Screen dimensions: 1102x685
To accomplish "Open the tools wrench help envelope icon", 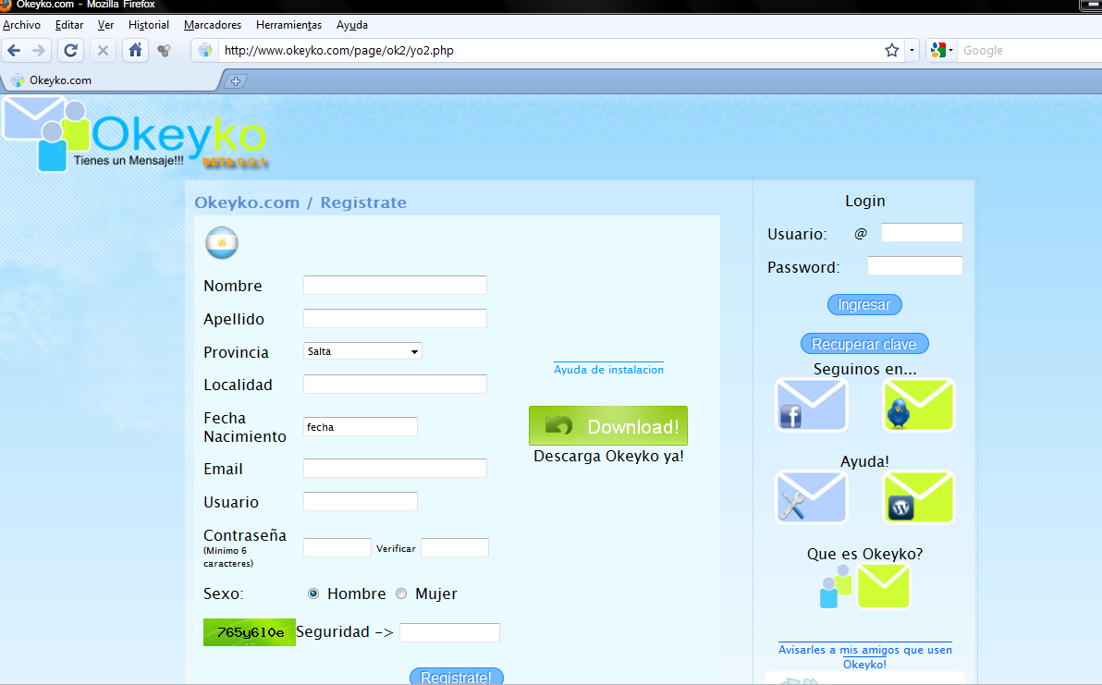I will tap(811, 497).
